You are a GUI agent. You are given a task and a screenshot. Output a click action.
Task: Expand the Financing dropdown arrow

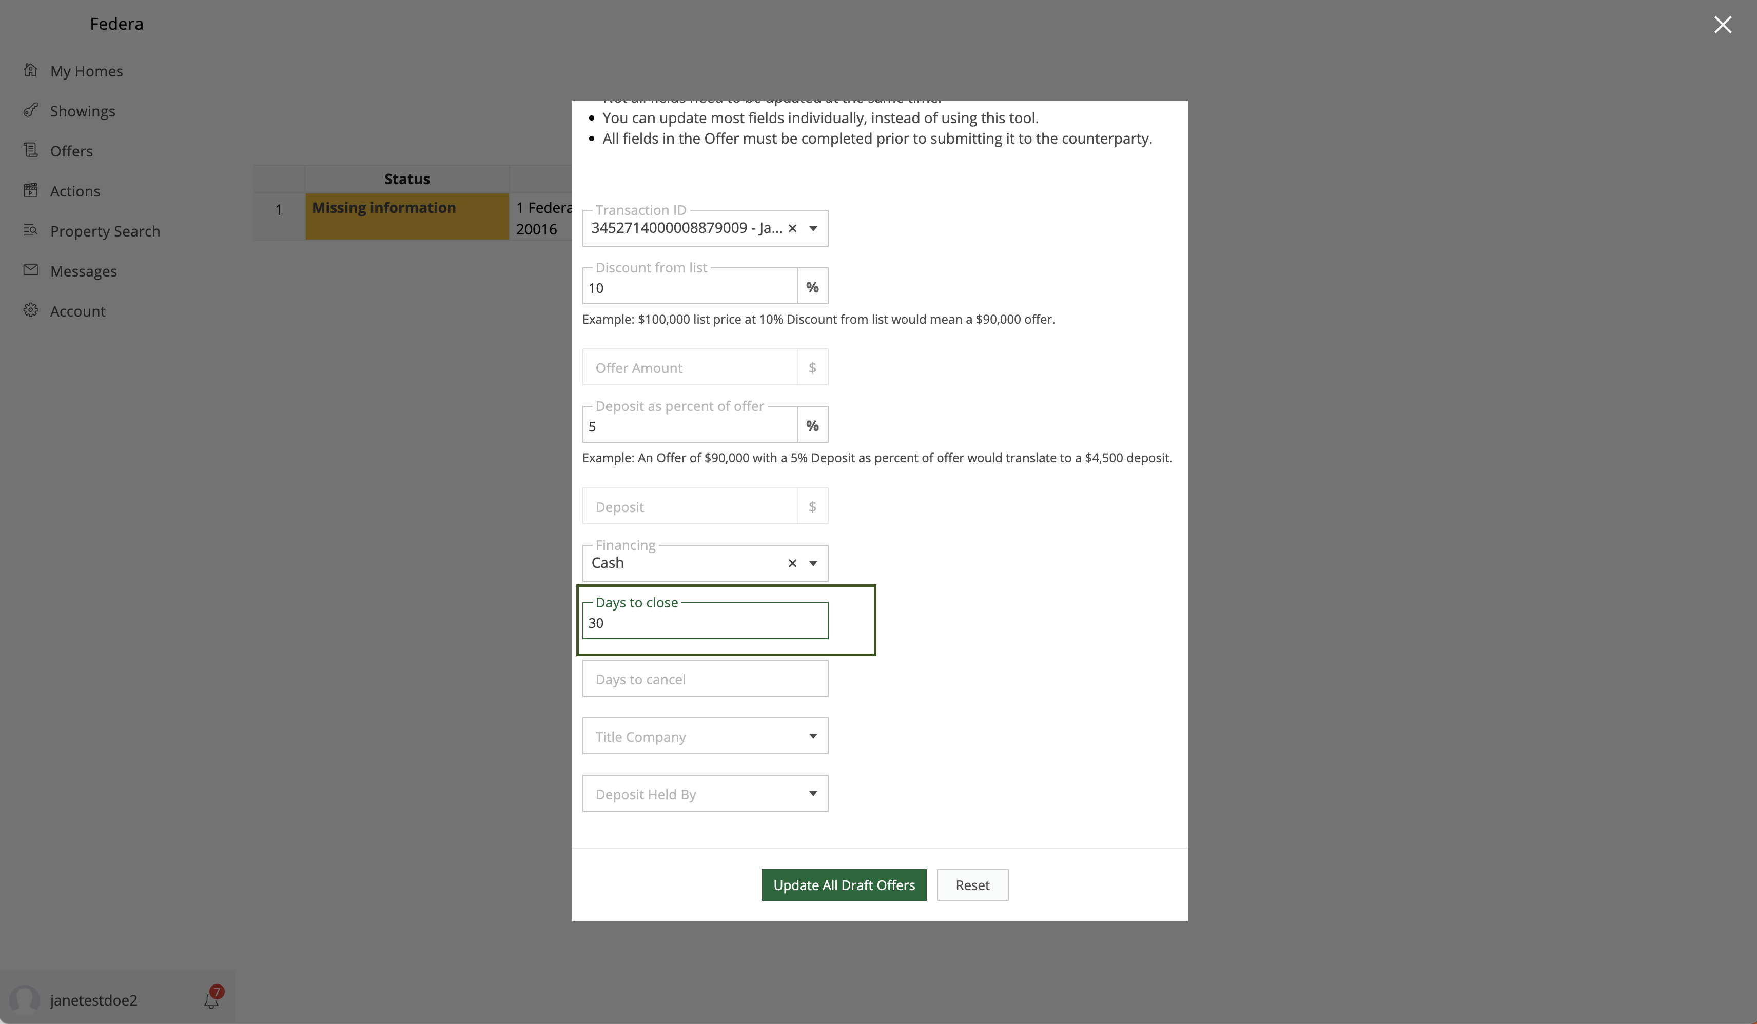coord(813,564)
